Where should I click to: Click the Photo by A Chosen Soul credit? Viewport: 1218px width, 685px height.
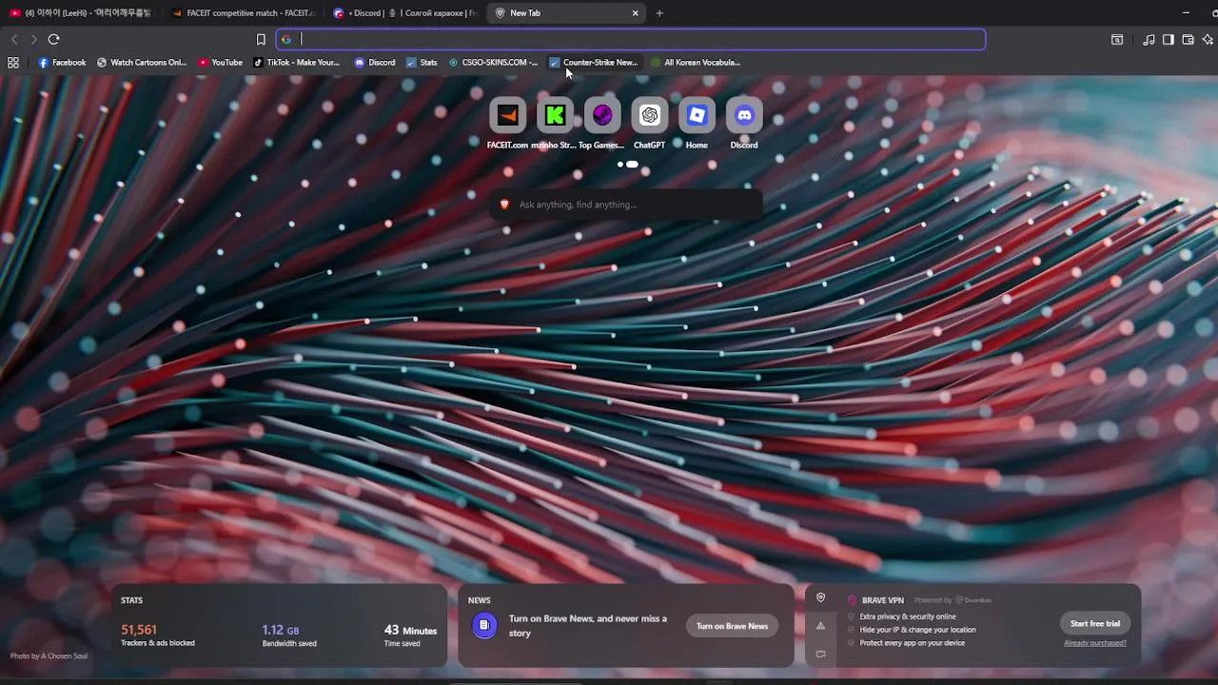tap(49, 656)
